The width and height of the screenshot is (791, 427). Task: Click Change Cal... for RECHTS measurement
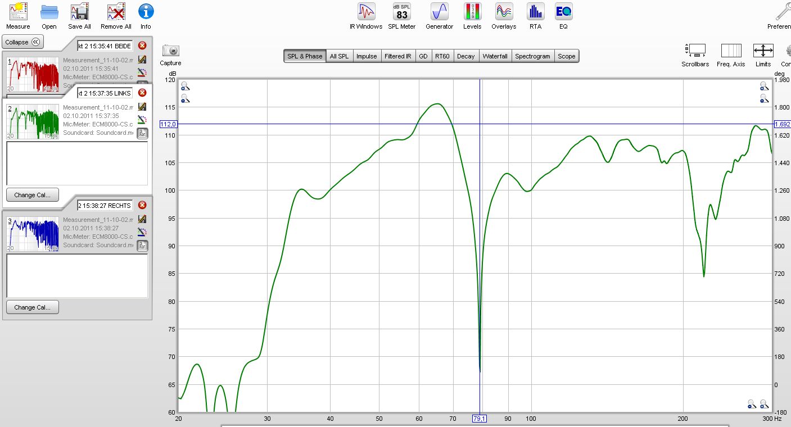[33, 307]
